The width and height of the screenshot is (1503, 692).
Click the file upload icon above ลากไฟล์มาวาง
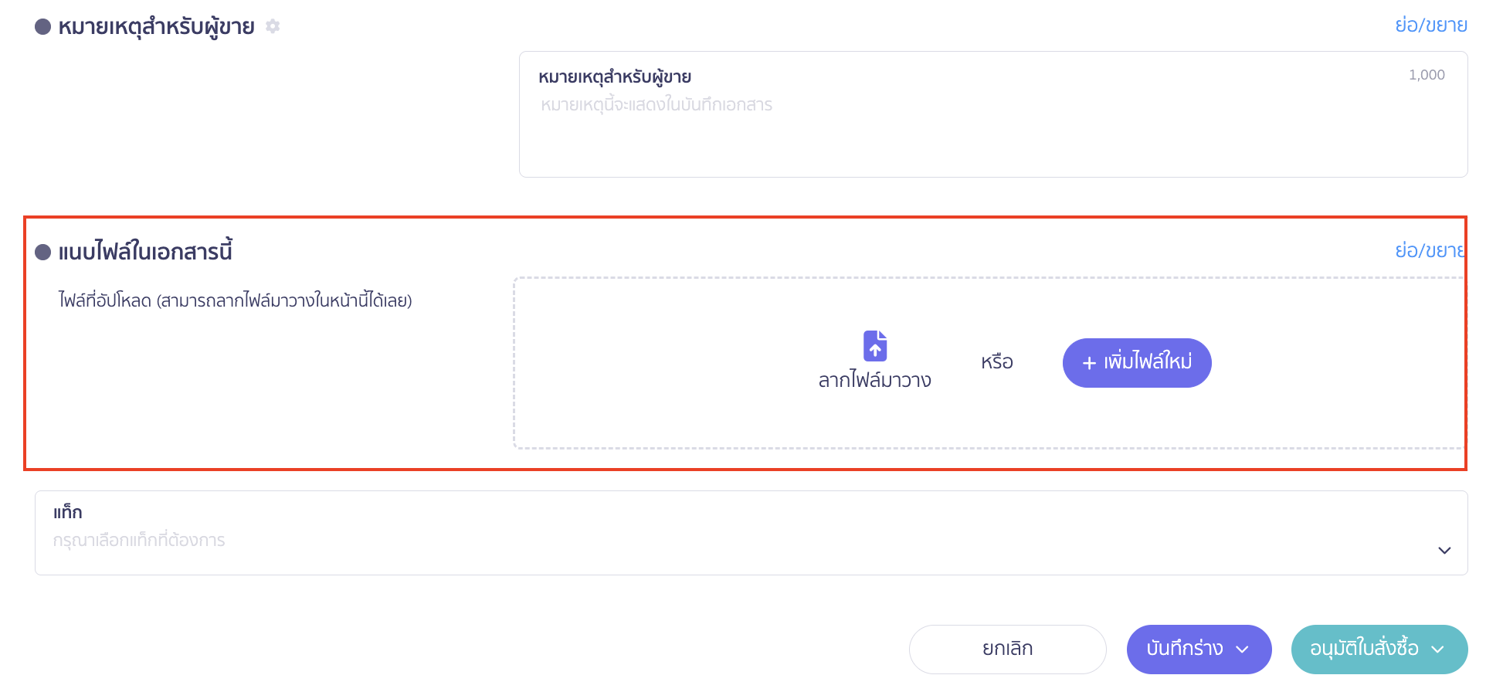coord(874,346)
